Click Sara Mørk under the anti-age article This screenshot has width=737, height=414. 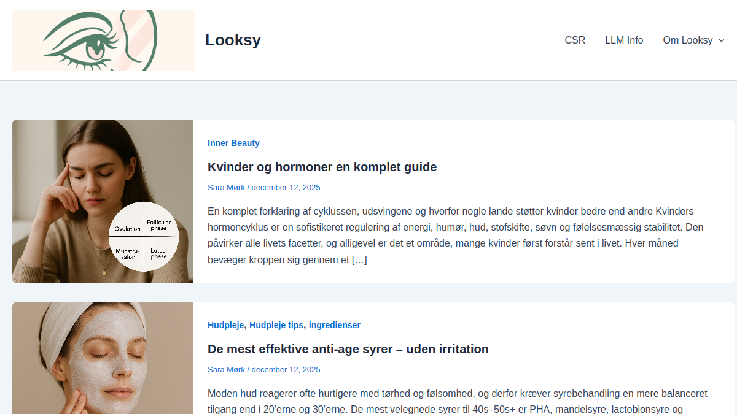(x=226, y=369)
